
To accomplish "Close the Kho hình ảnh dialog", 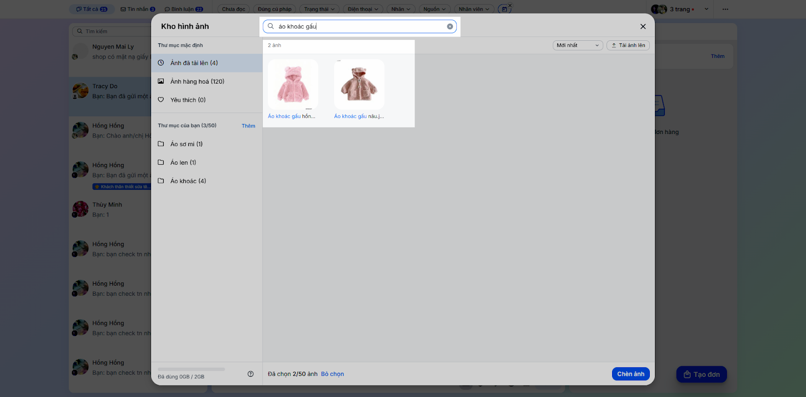I will (x=643, y=26).
